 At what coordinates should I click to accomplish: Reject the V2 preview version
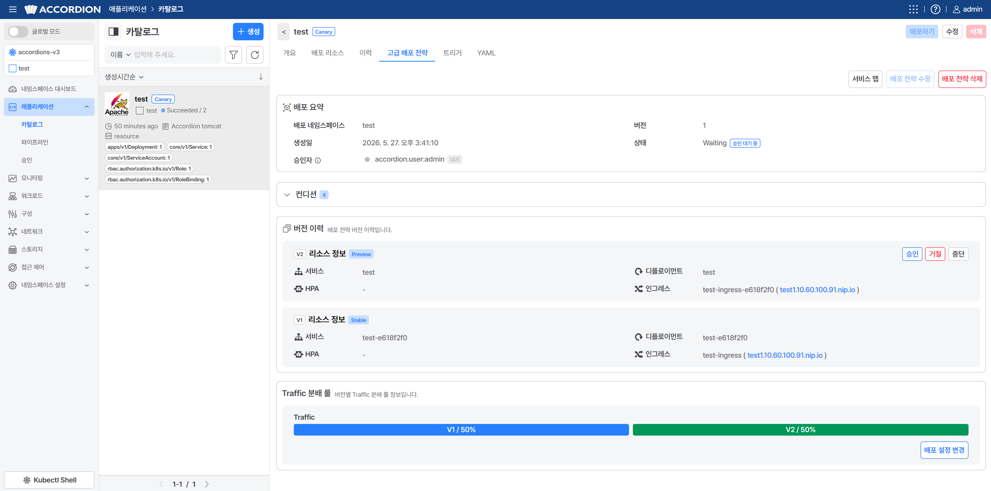click(935, 254)
